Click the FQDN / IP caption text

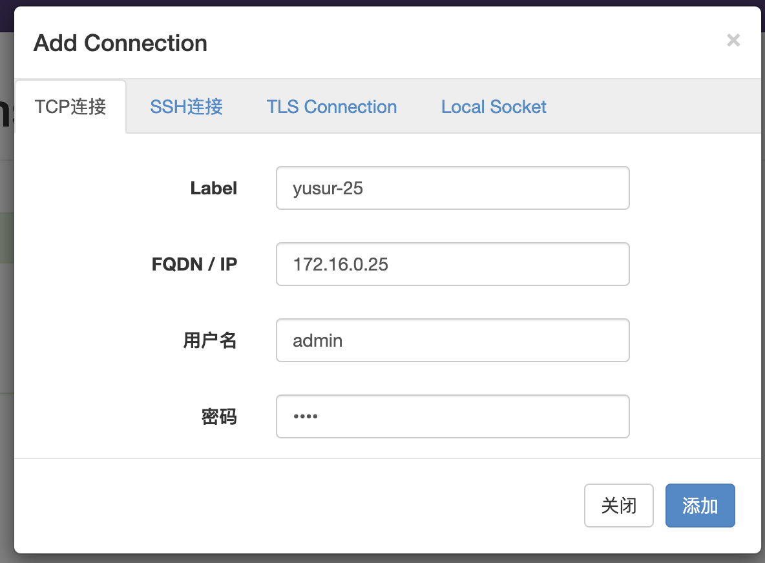[194, 264]
